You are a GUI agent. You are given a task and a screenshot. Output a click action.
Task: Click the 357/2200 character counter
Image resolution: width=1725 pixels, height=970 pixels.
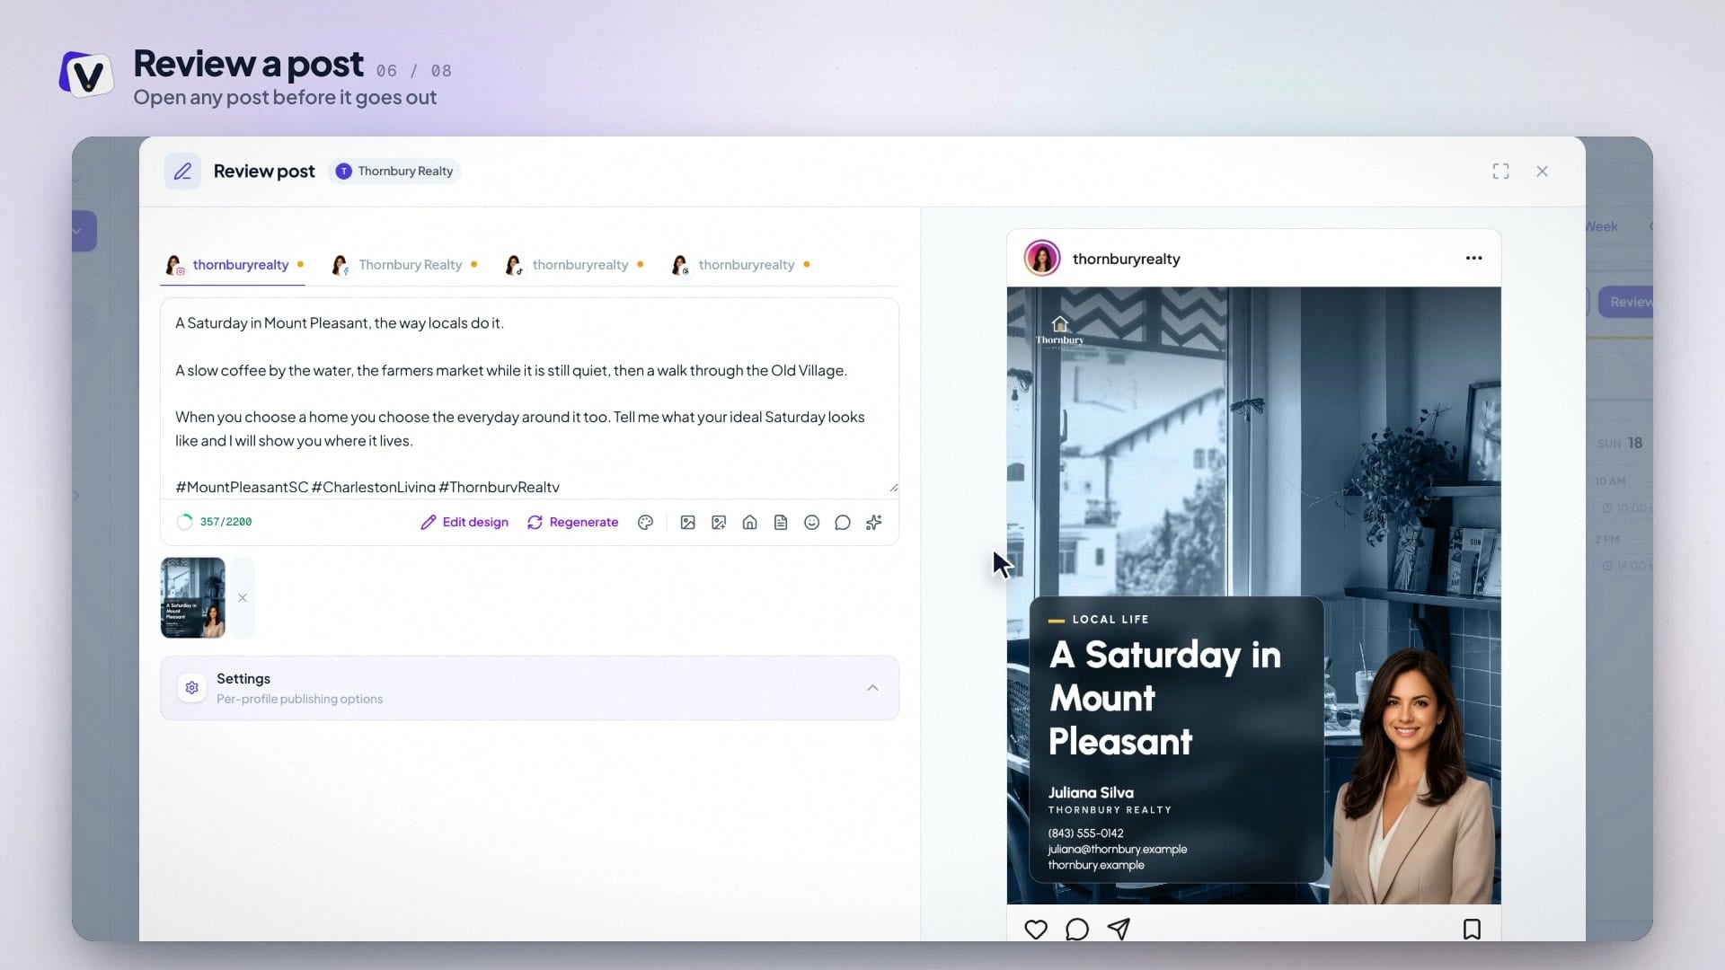pyautogui.click(x=226, y=523)
